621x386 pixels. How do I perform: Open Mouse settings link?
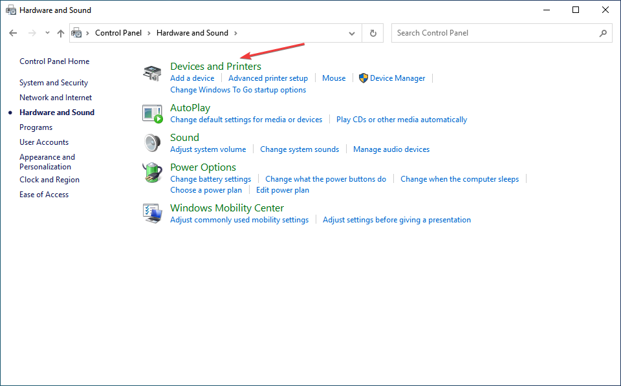click(x=334, y=78)
